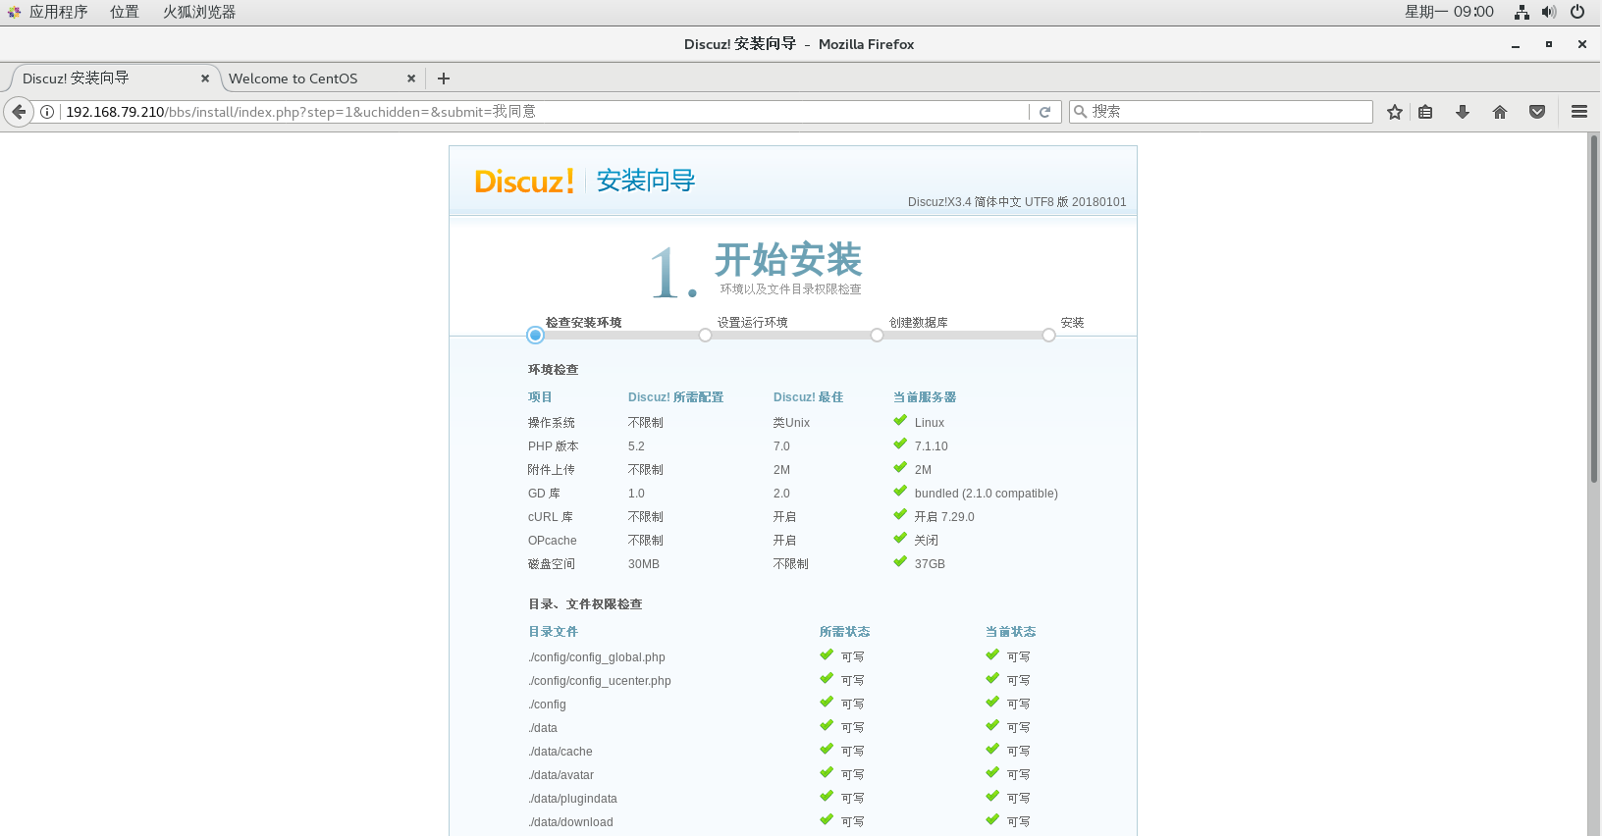Screen dimensions: 1602x836
Task: Click the Discuz! 所需配置 column header
Action: [x=676, y=397]
